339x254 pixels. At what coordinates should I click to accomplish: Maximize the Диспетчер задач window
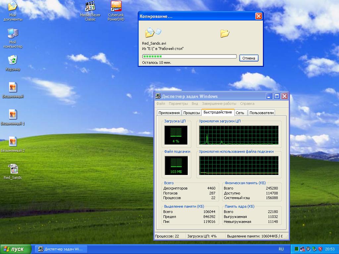point(277,96)
